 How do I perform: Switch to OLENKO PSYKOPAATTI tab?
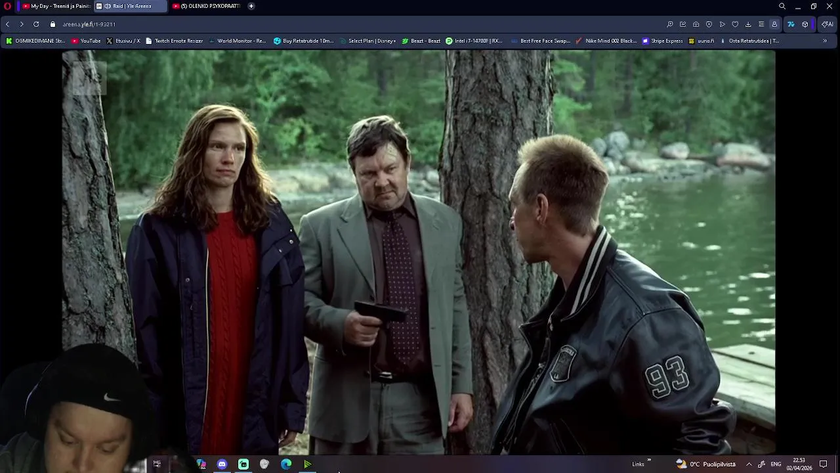click(x=206, y=6)
